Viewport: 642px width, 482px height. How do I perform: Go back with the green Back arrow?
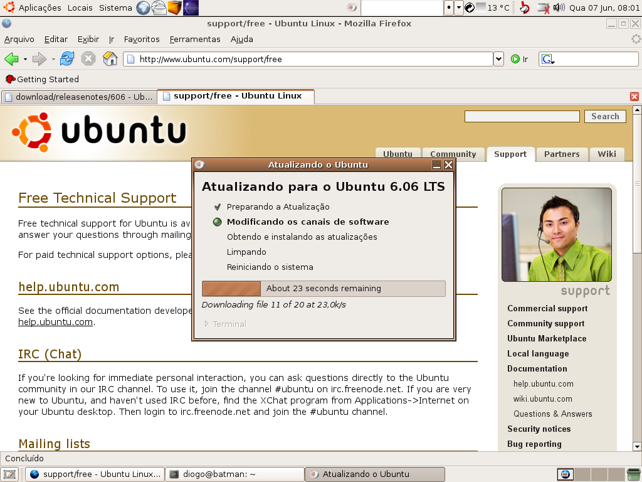click(11, 59)
